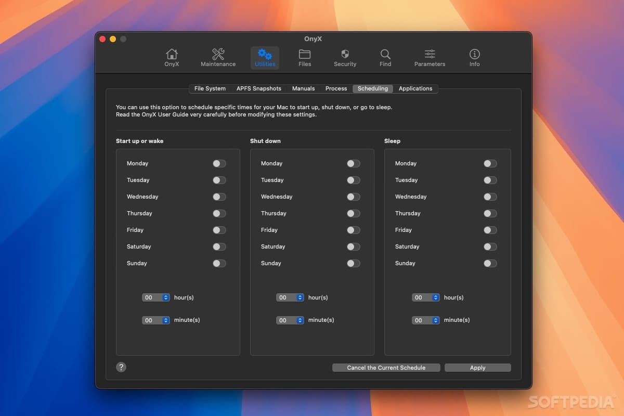Open the Shut down hours dropdown
The image size is (624, 416).
tap(290, 297)
